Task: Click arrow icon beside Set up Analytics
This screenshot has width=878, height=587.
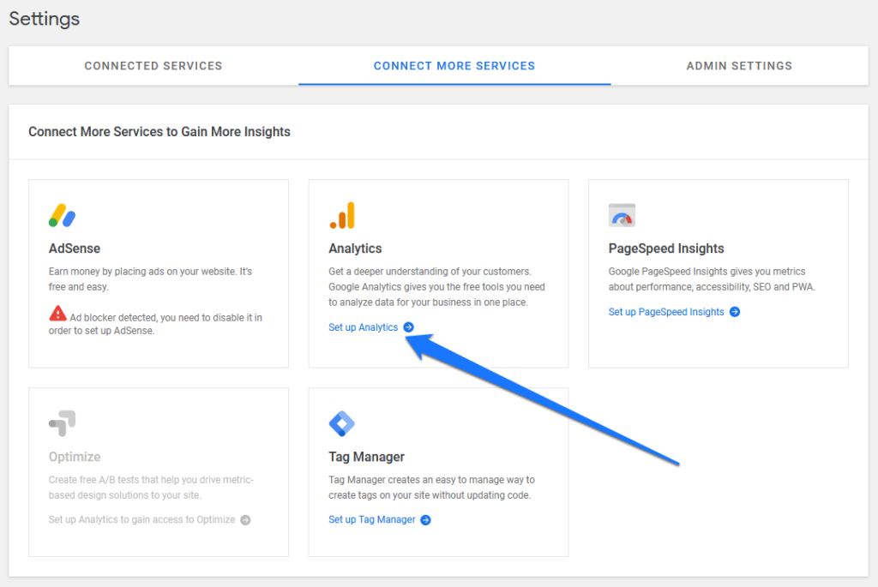Action: click(x=408, y=327)
